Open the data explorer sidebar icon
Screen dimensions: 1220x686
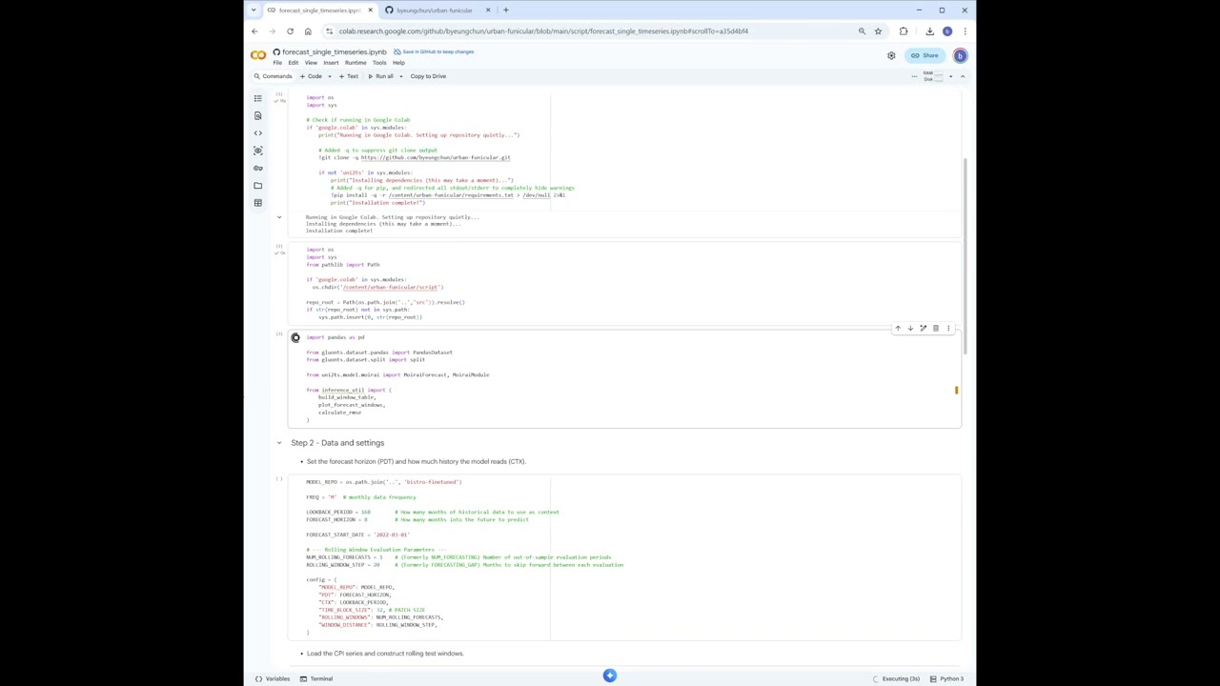(257, 151)
